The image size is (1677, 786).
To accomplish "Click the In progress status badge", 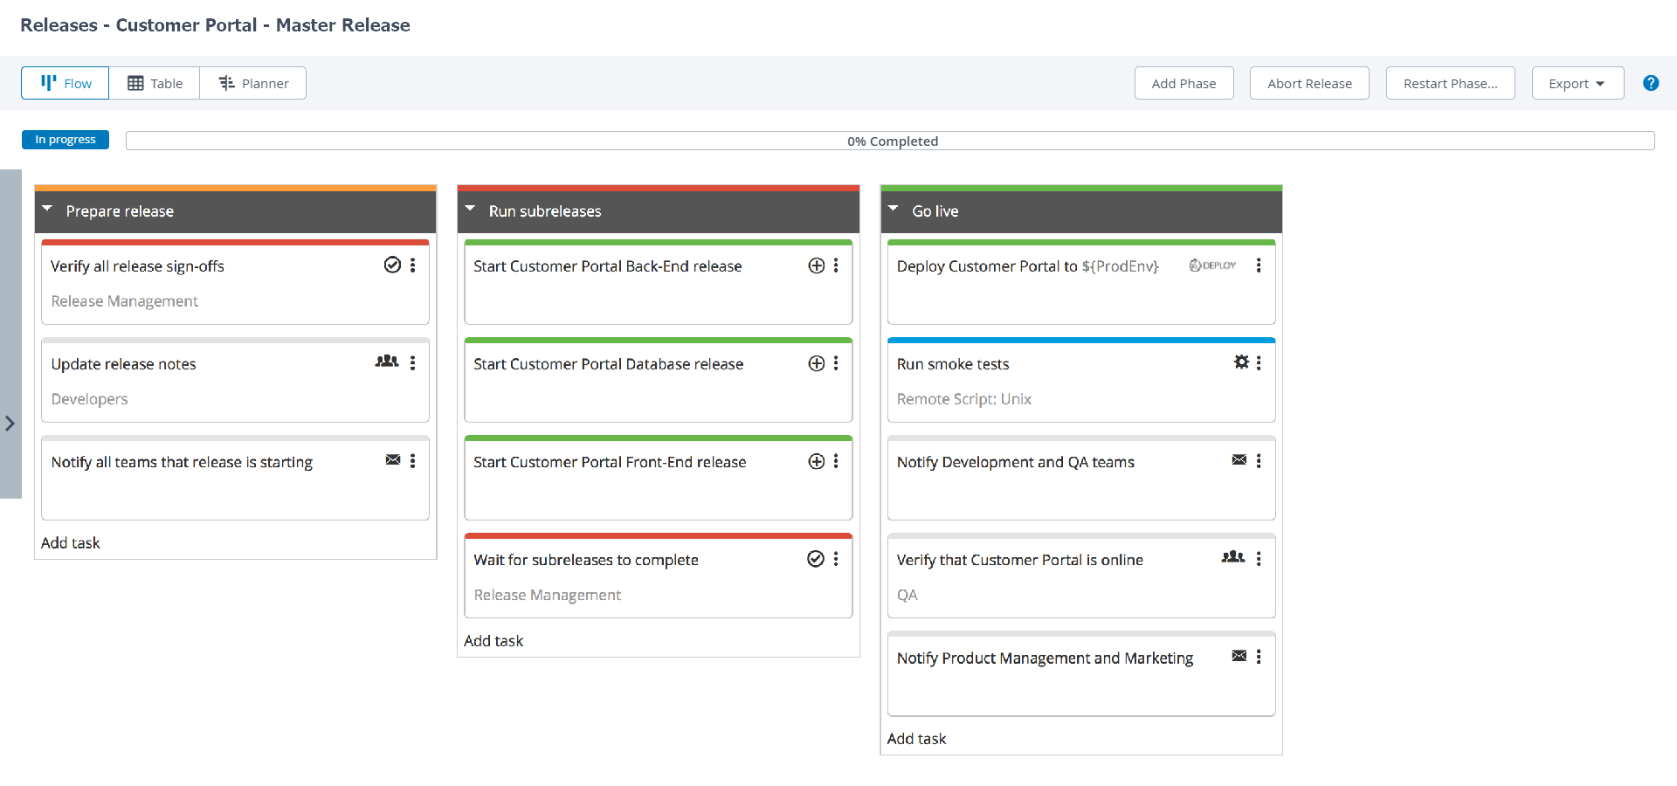I will 66,140.
